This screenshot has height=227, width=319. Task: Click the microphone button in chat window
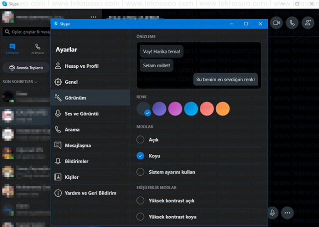(x=273, y=213)
